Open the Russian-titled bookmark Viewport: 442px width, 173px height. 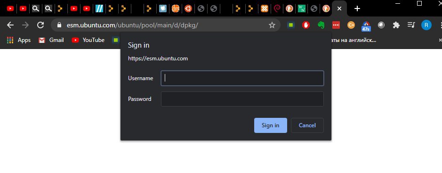coord(354,40)
